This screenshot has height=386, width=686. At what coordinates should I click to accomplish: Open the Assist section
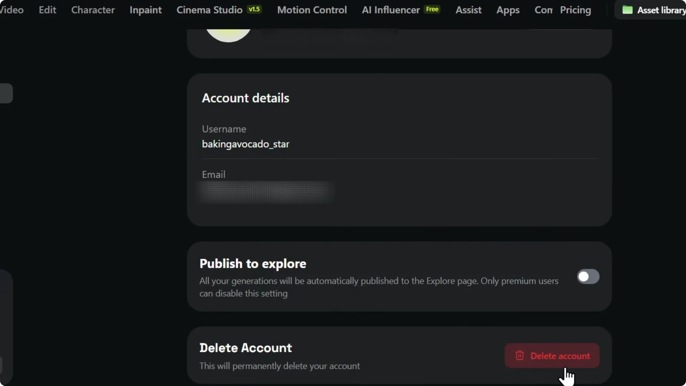click(x=468, y=10)
